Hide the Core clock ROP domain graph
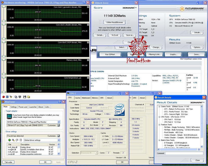 coord(88,43)
